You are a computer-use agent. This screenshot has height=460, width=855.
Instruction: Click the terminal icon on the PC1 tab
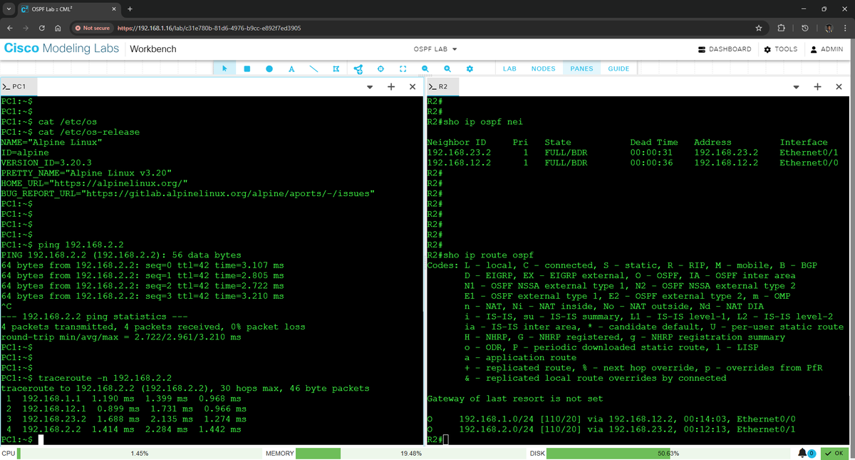pos(6,86)
